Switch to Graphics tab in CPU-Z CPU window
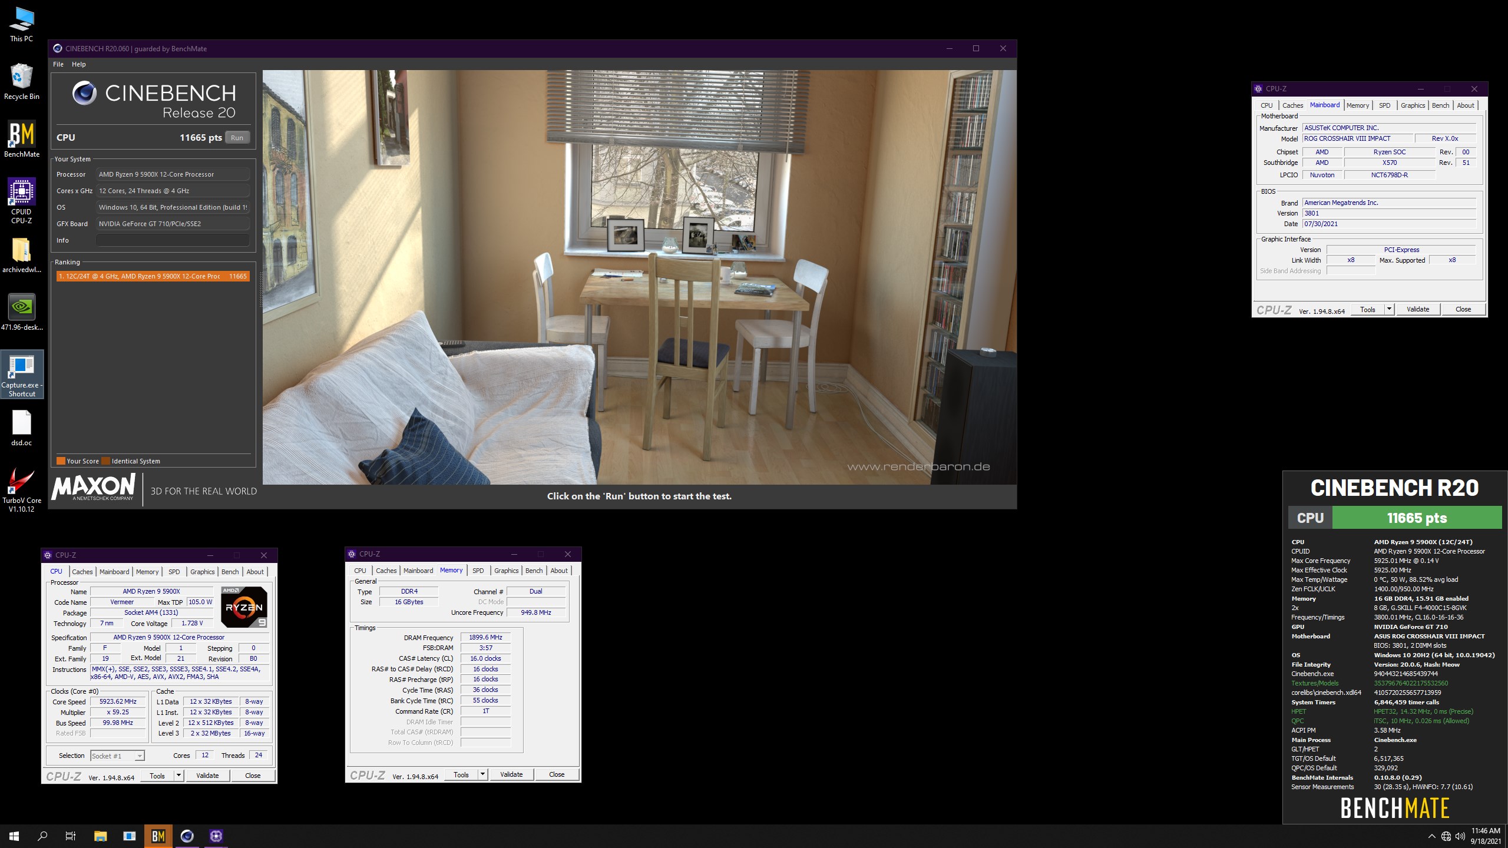 tap(203, 572)
